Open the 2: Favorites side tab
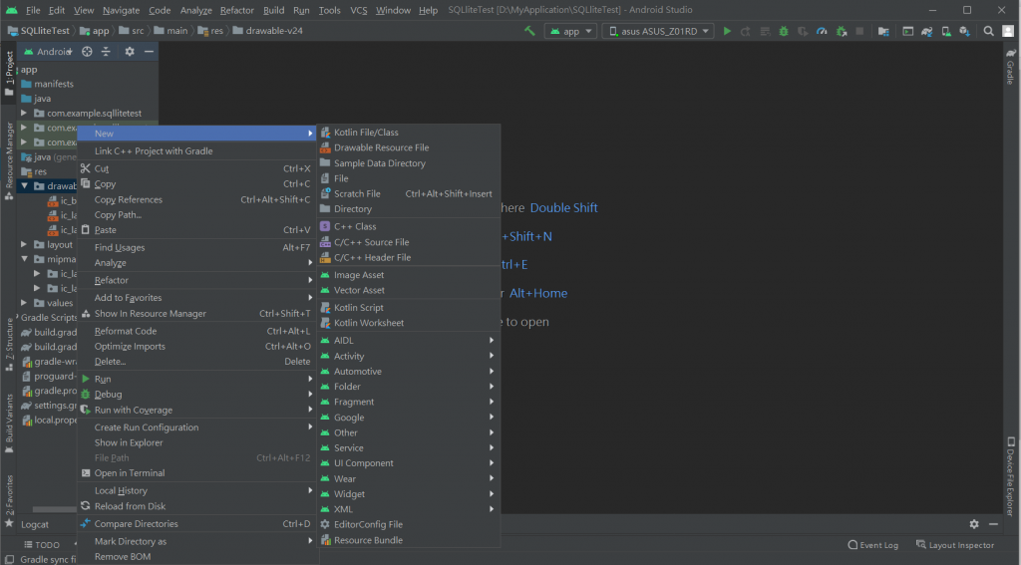This screenshot has width=1021, height=565. pyautogui.click(x=9, y=501)
